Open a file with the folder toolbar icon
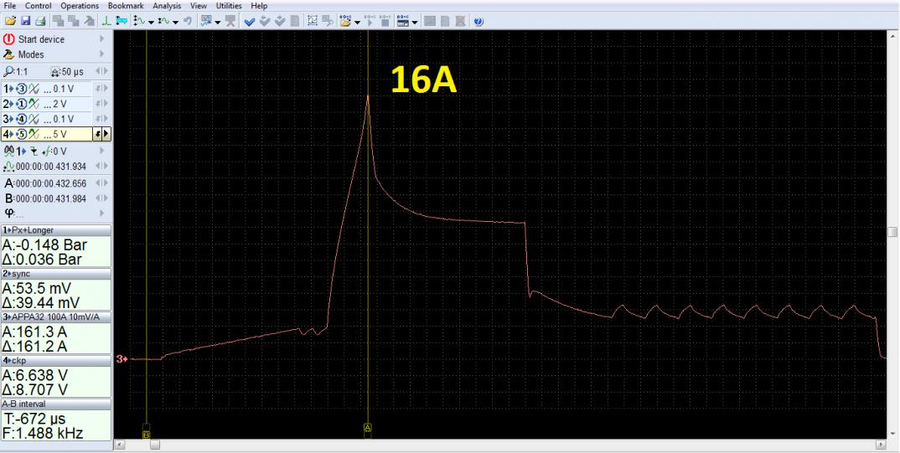The height and width of the screenshot is (453, 900). click(10, 21)
